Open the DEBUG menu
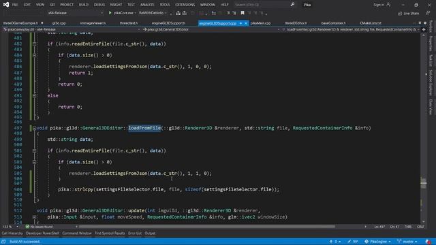 coord(99,5)
